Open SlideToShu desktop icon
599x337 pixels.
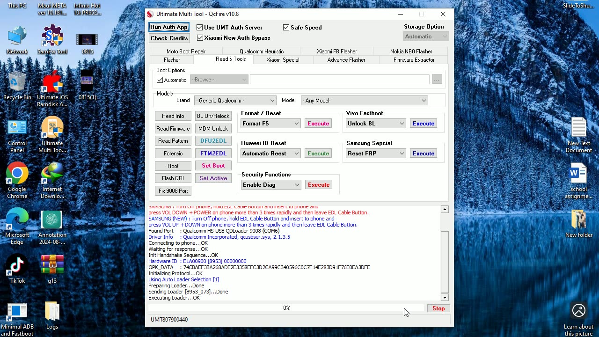click(x=578, y=6)
